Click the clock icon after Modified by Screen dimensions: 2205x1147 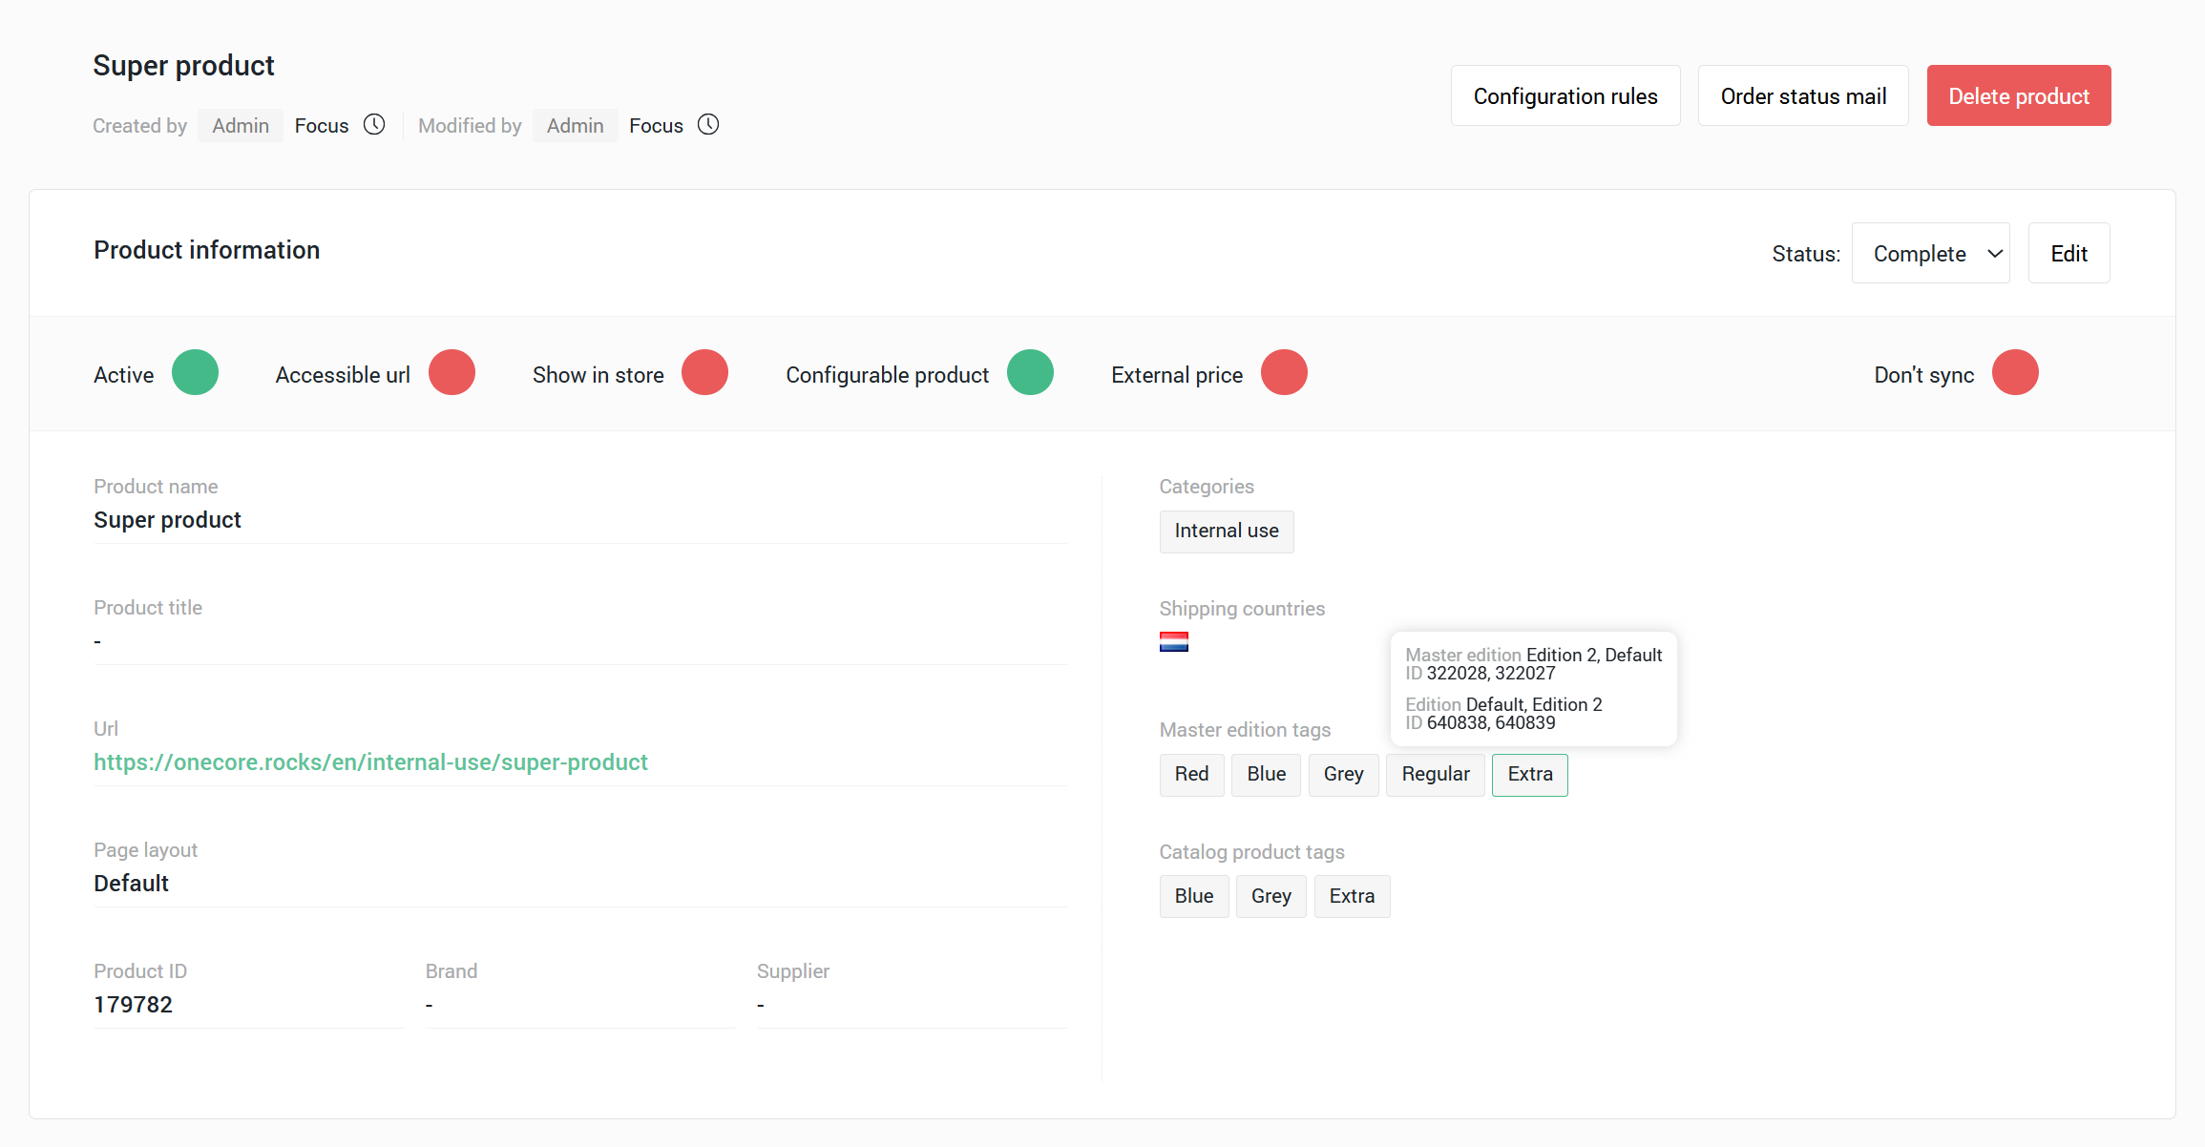click(x=708, y=125)
